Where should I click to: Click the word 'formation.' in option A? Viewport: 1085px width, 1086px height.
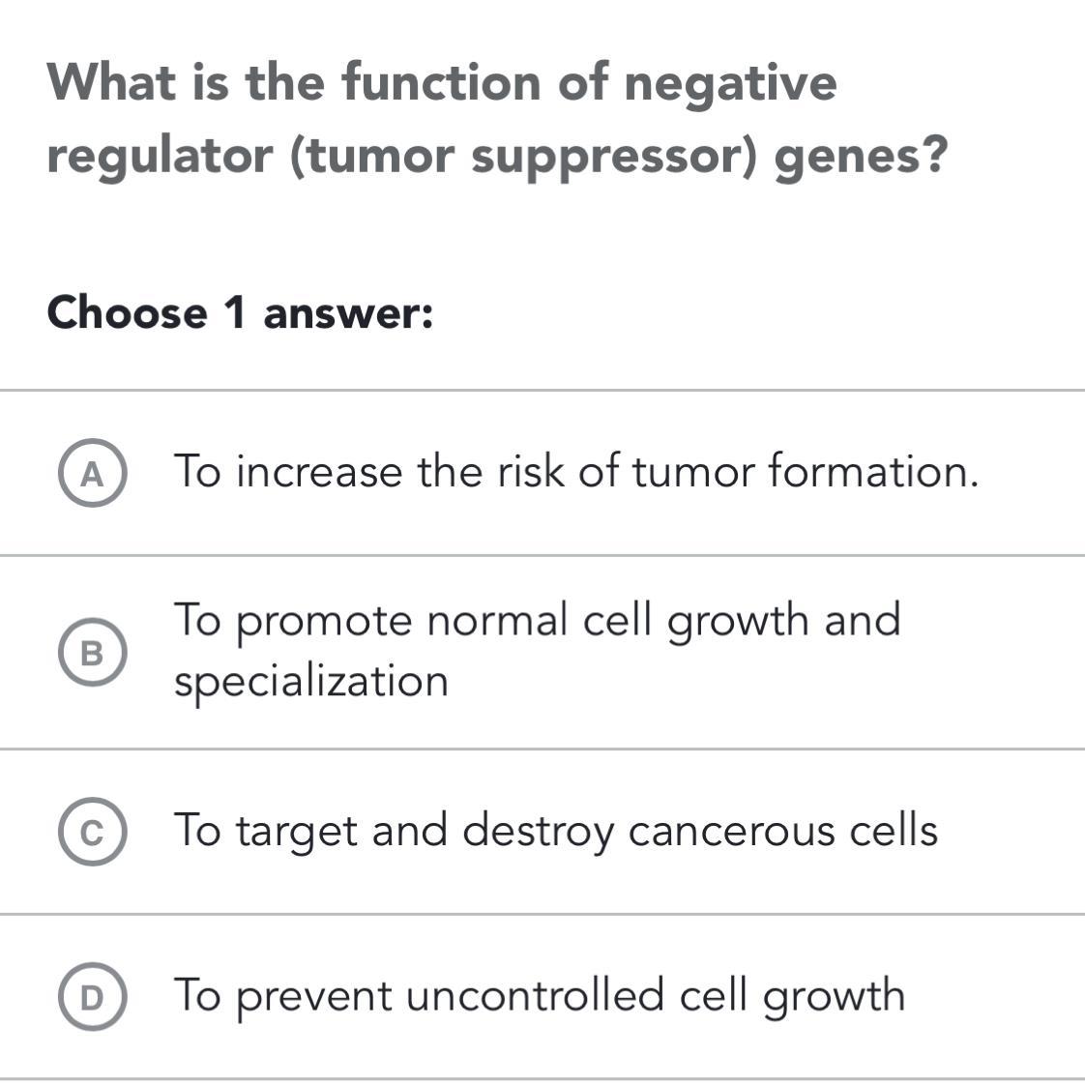click(x=873, y=472)
